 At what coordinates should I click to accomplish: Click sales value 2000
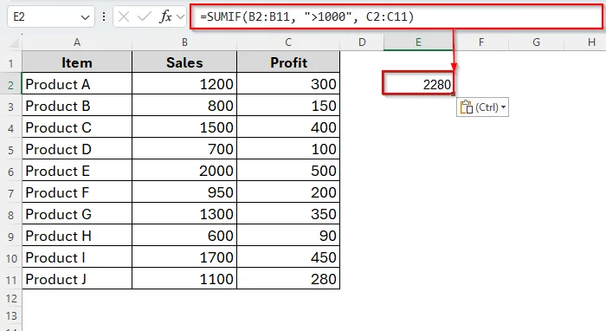(x=184, y=171)
